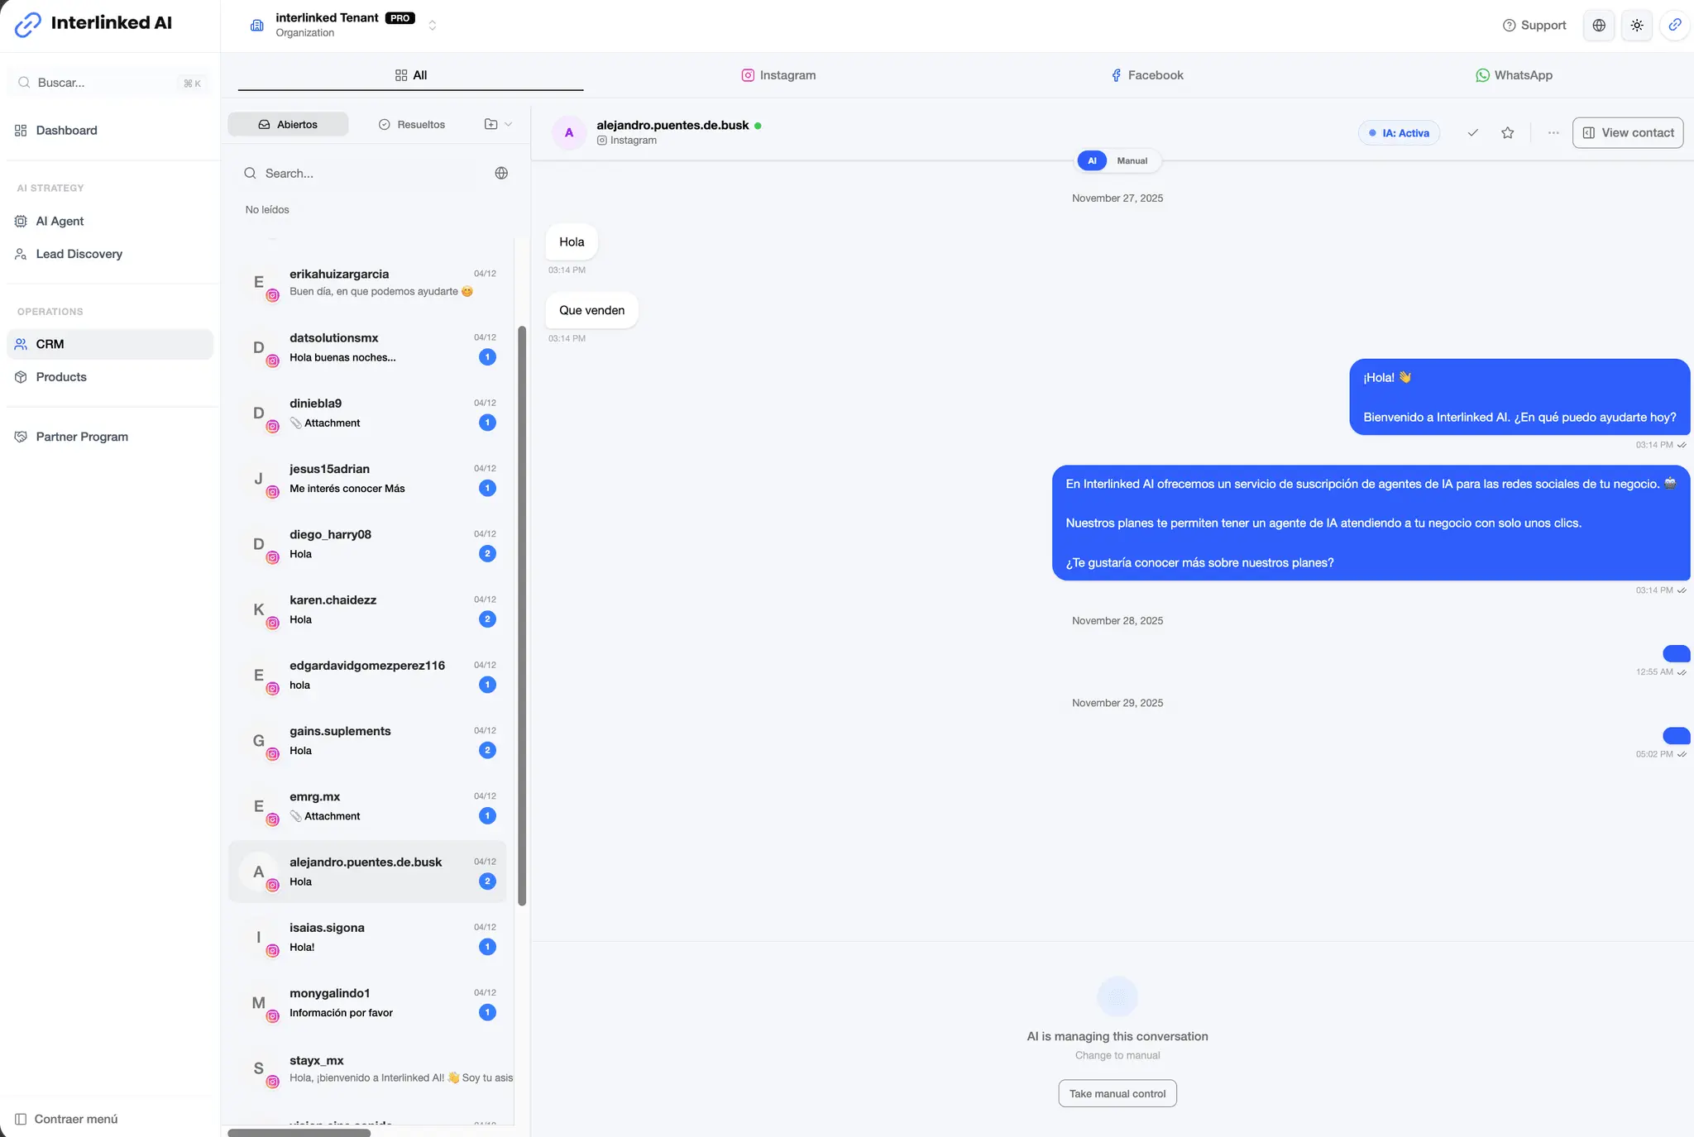Click Contraer menú to collapse sidebar
The width and height of the screenshot is (1694, 1137).
point(66,1119)
